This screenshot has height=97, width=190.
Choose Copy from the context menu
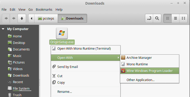tap(86, 82)
